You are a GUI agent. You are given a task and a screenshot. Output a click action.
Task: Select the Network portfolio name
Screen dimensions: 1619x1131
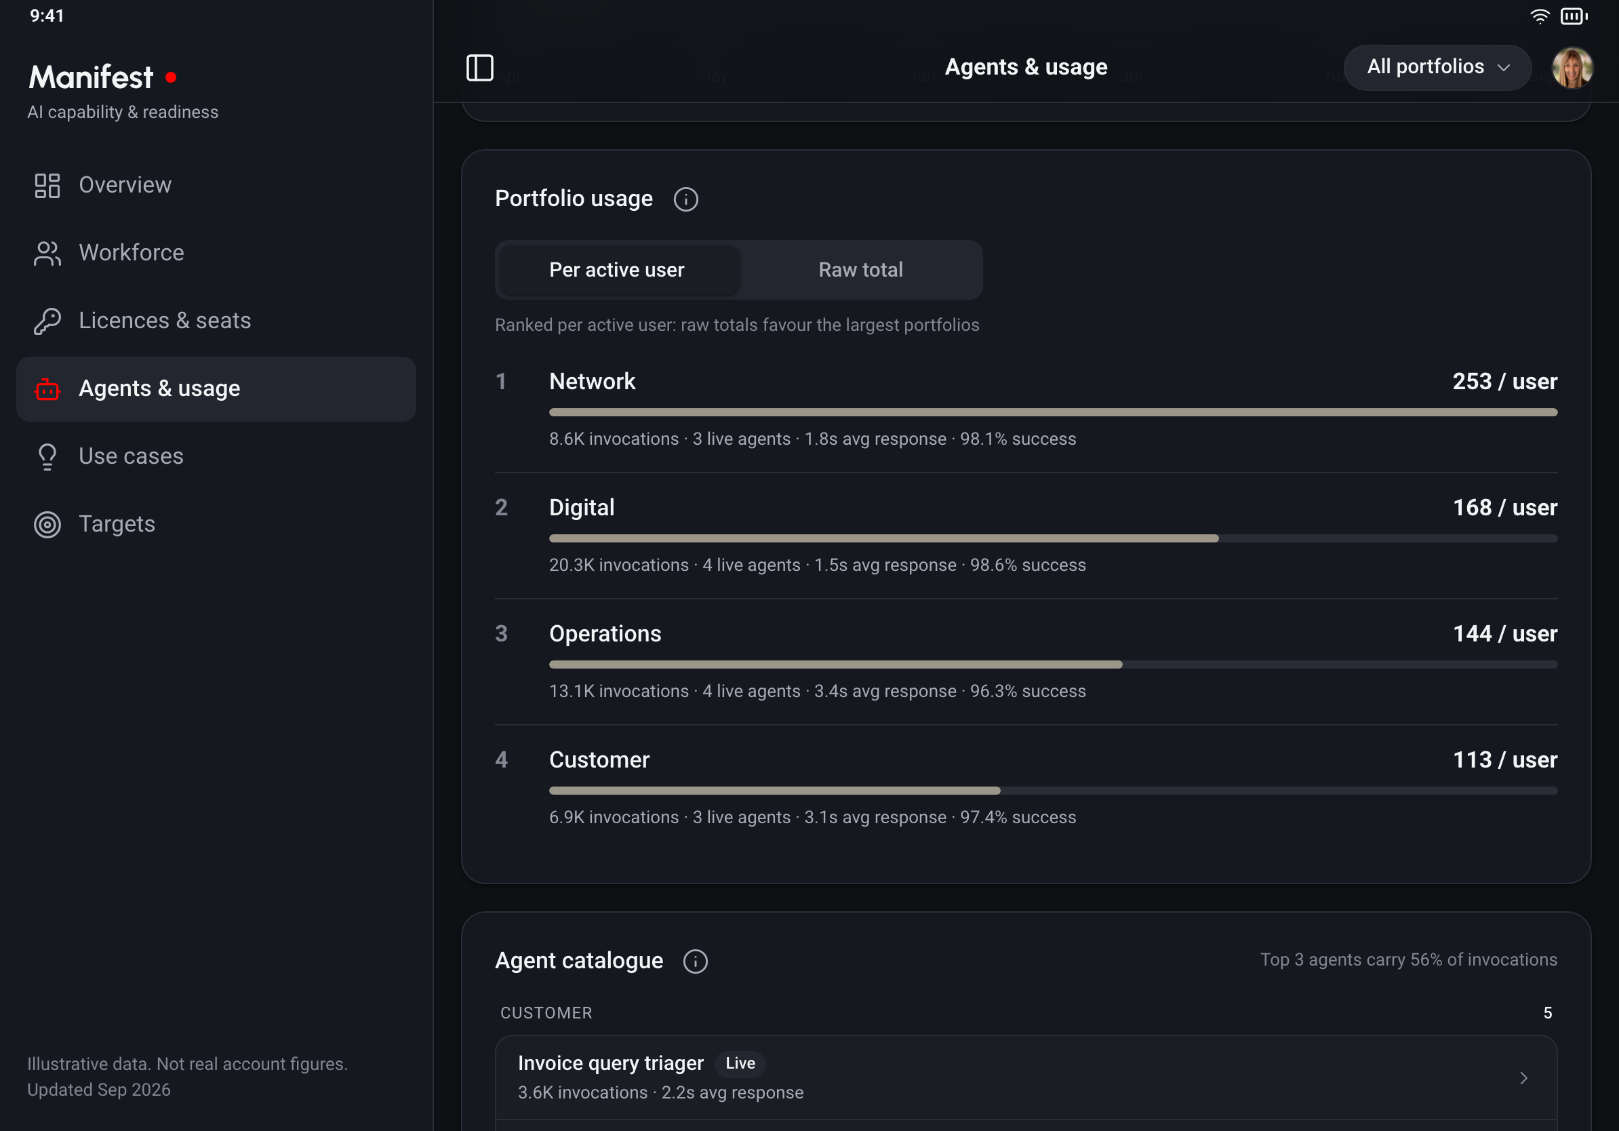[x=593, y=382]
